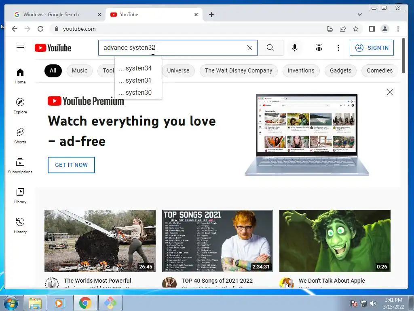Screen dimensions: 414x311
Task: Choose suggestion systen31
Action: [x=138, y=81]
